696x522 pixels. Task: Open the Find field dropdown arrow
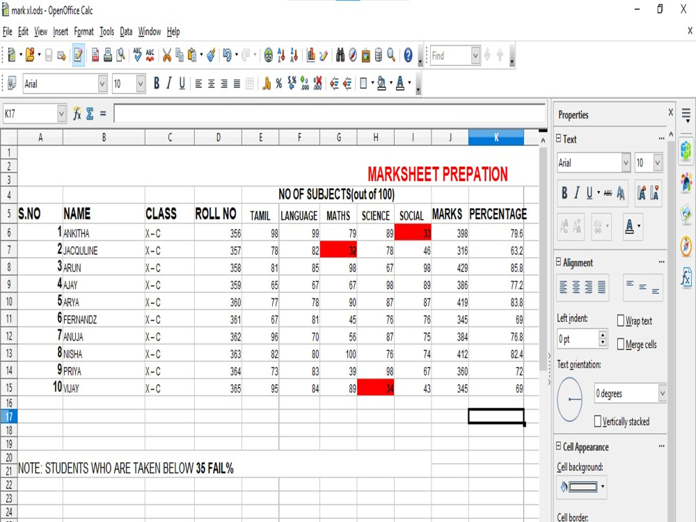point(475,56)
